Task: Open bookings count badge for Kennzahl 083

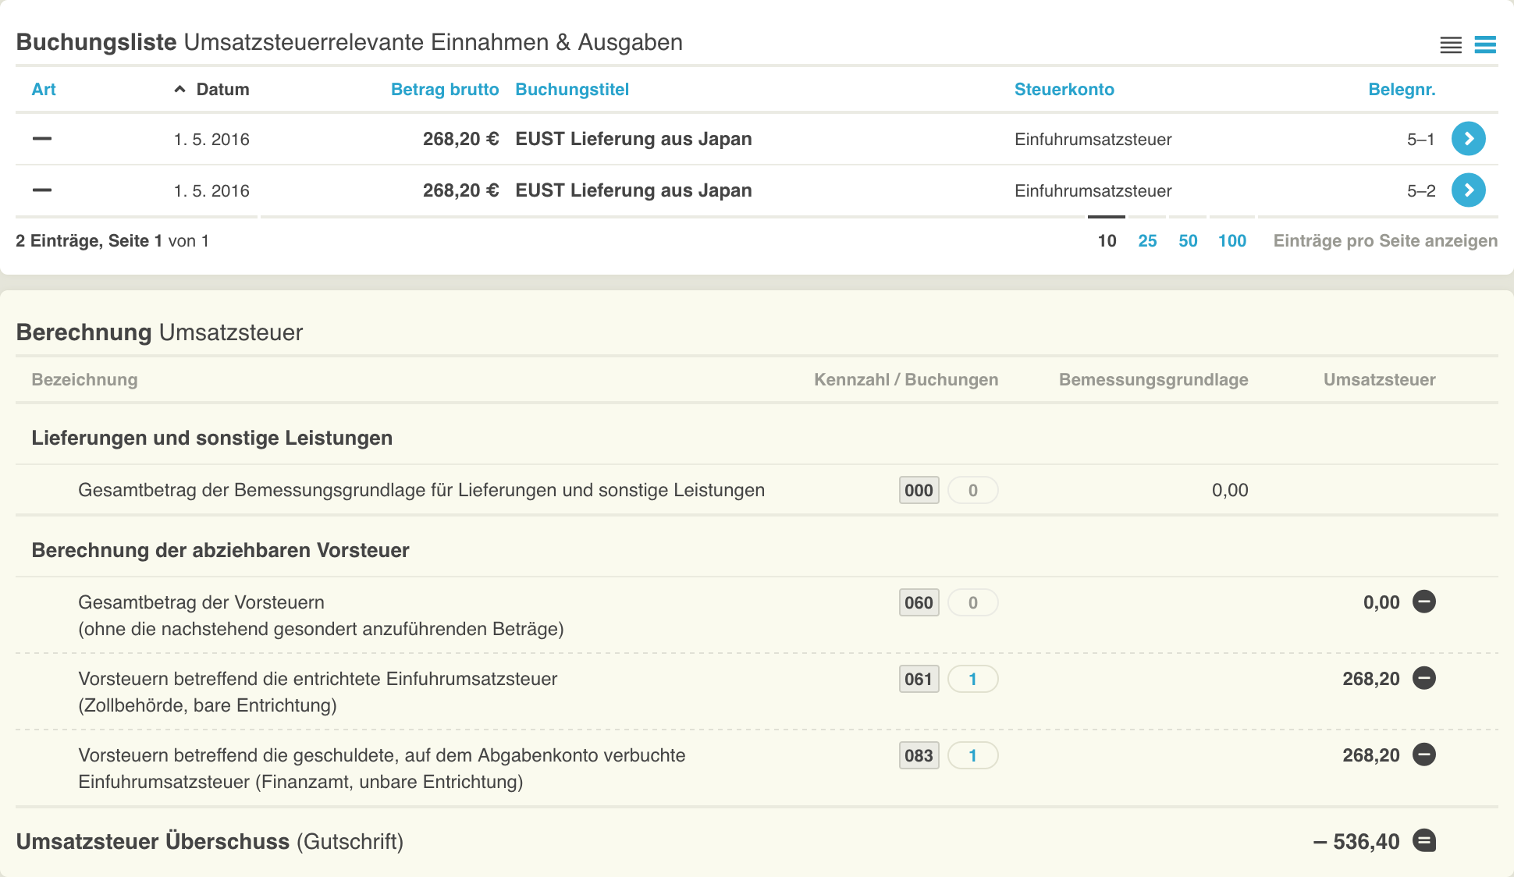Action: 972,755
